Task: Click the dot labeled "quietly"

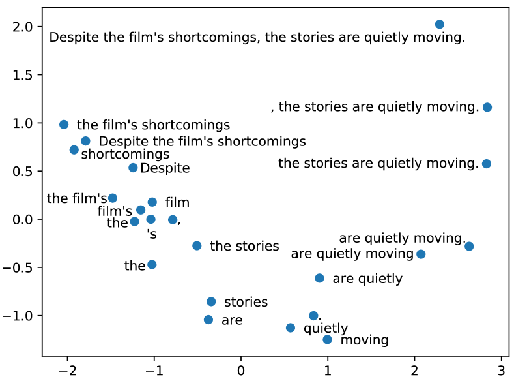Action: coord(291,328)
